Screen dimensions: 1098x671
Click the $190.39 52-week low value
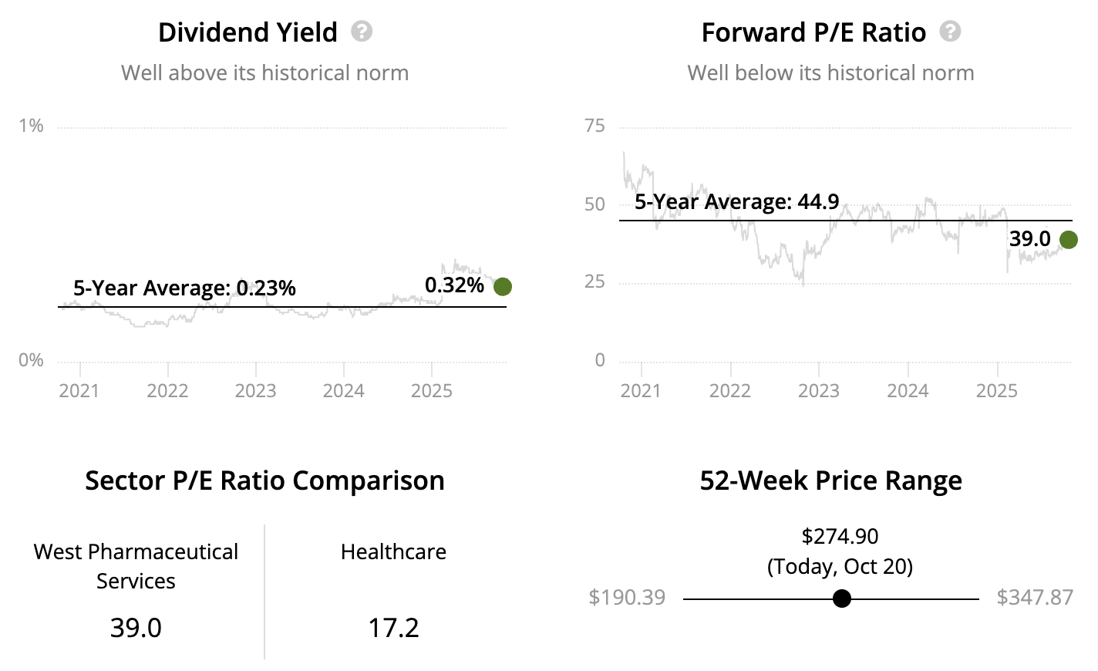(x=626, y=598)
